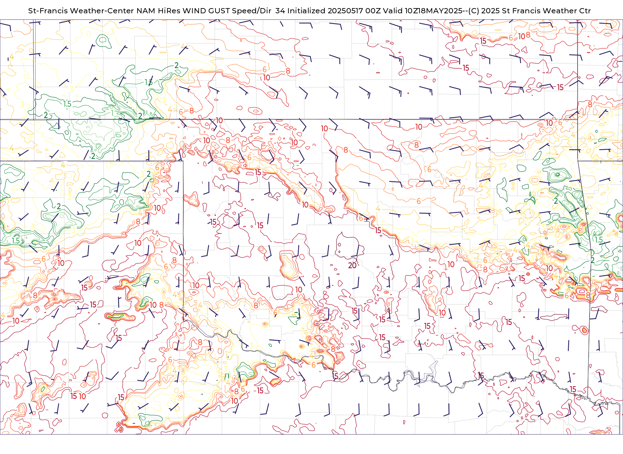
Task: Click the NAM HiRes WIND GUST map title
Action: click(310, 11)
